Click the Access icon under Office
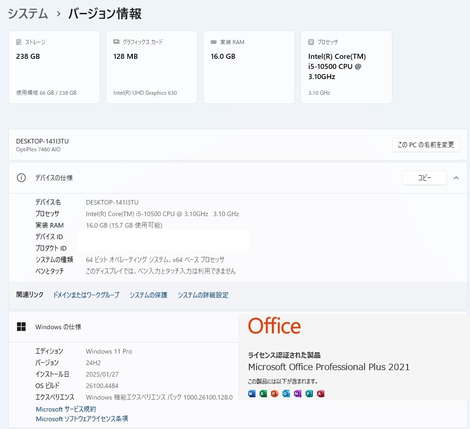 coord(321,394)
